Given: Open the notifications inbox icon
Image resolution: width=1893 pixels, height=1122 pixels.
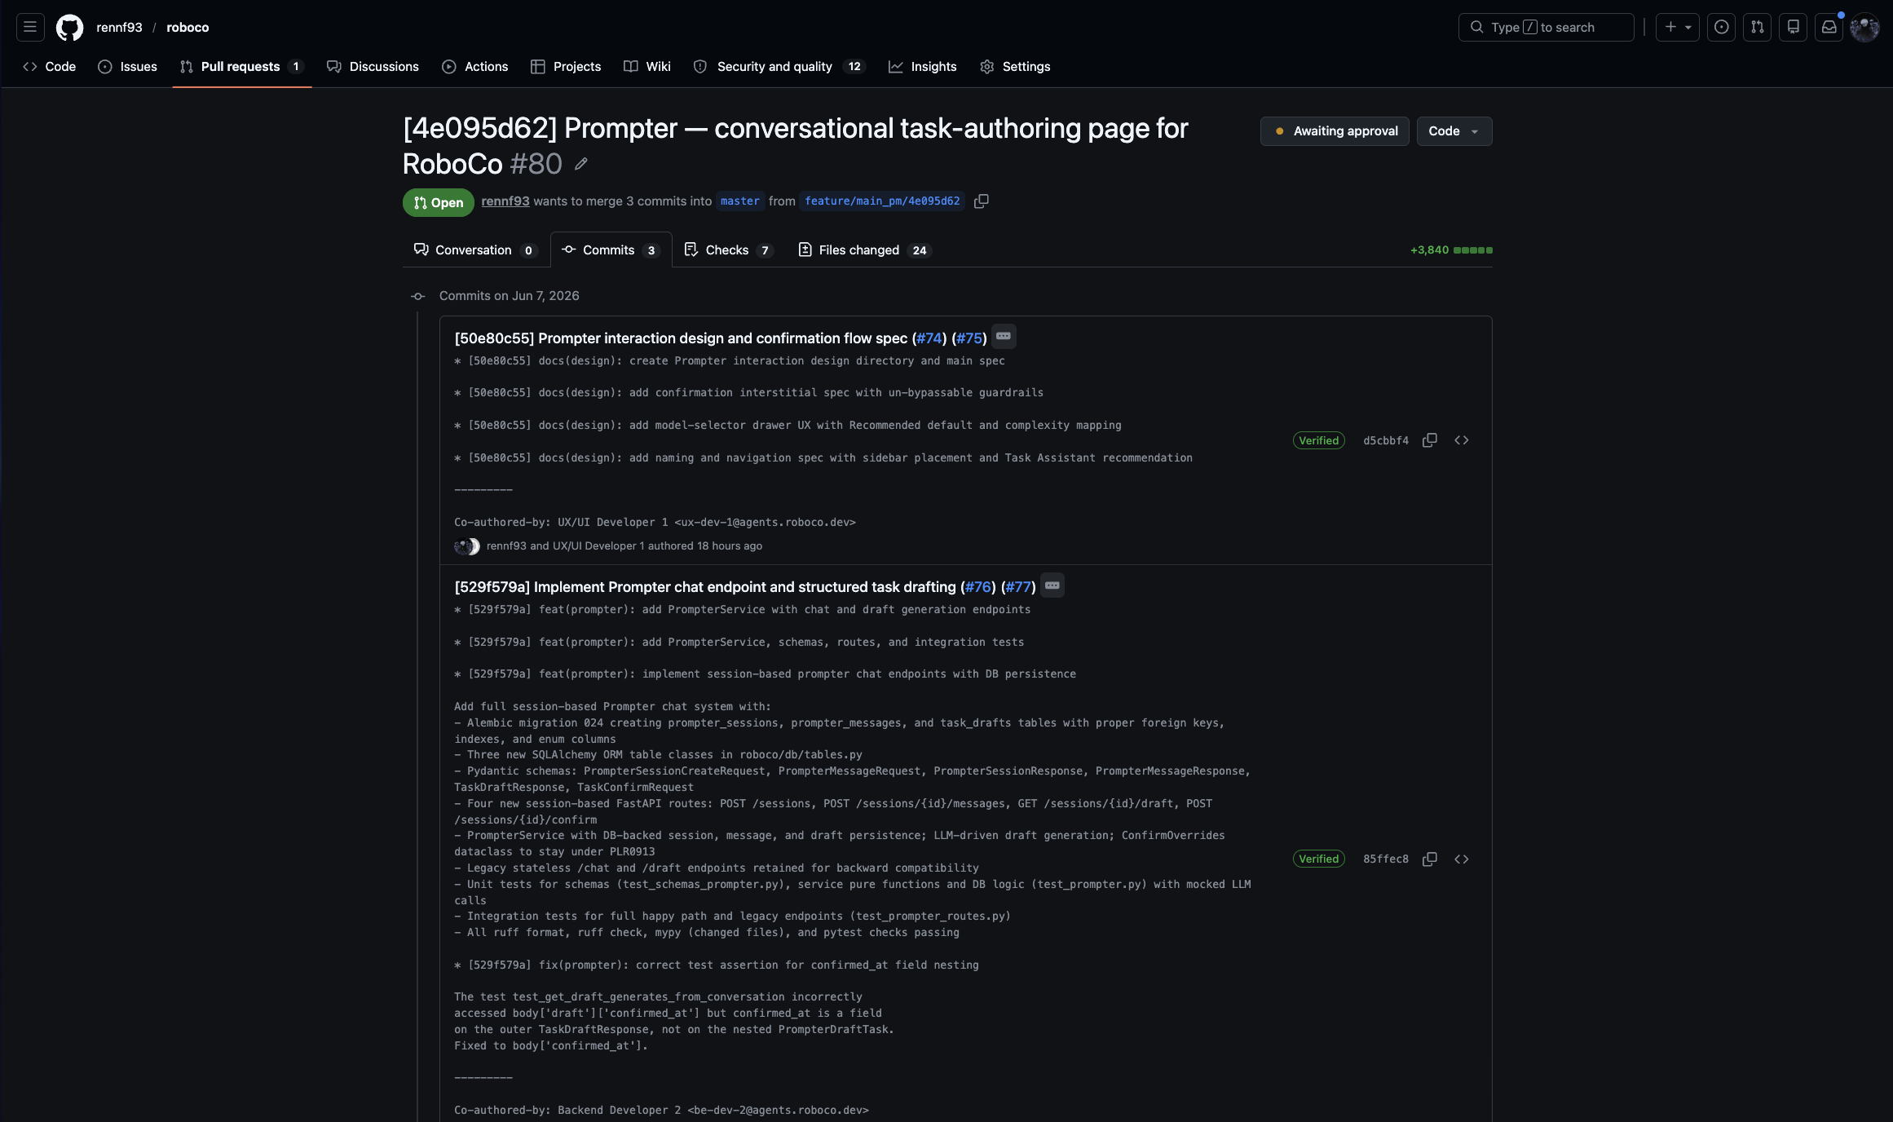Looking at the screenshot, I should [x=1829, y=27].
